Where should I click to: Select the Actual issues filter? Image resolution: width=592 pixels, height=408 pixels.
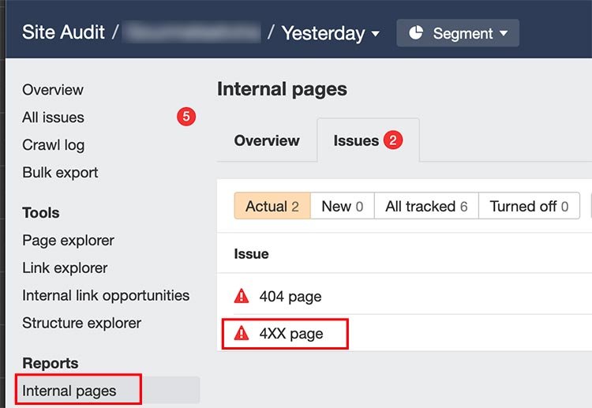[272, 206]
